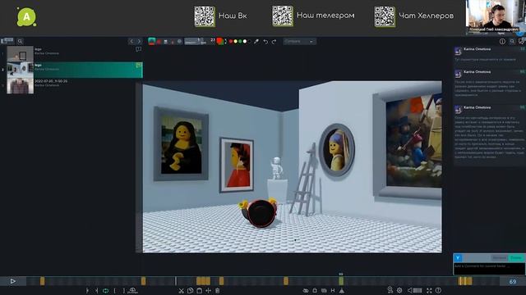Select the green sketch color dot
Viewport: 526px width, 295px height.
[240, 41]
